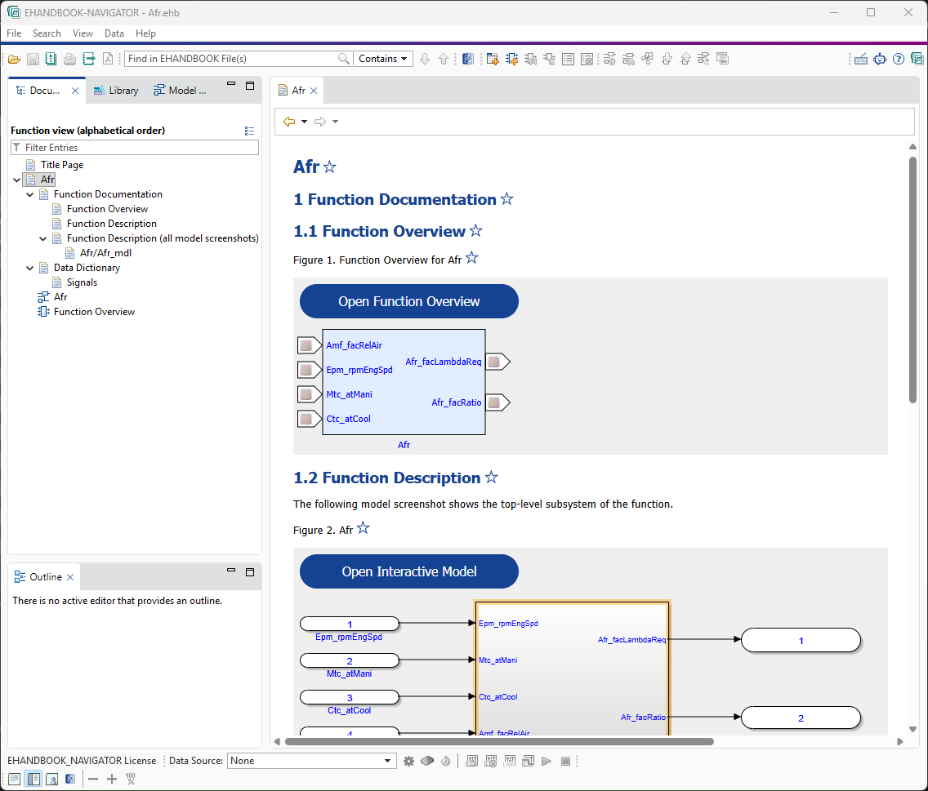Switch to the Model tab
Viewport: 928px width, 791px height.
click(x=180, y=91)
